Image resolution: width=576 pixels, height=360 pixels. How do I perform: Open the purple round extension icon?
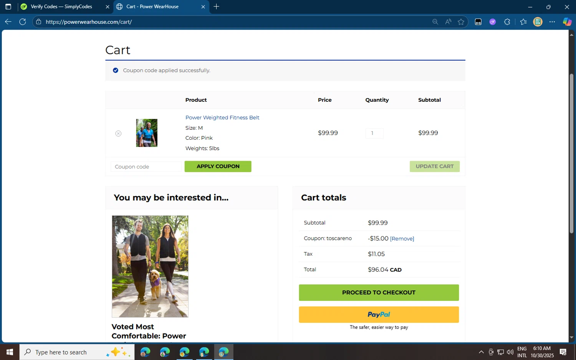click(493, 22)
